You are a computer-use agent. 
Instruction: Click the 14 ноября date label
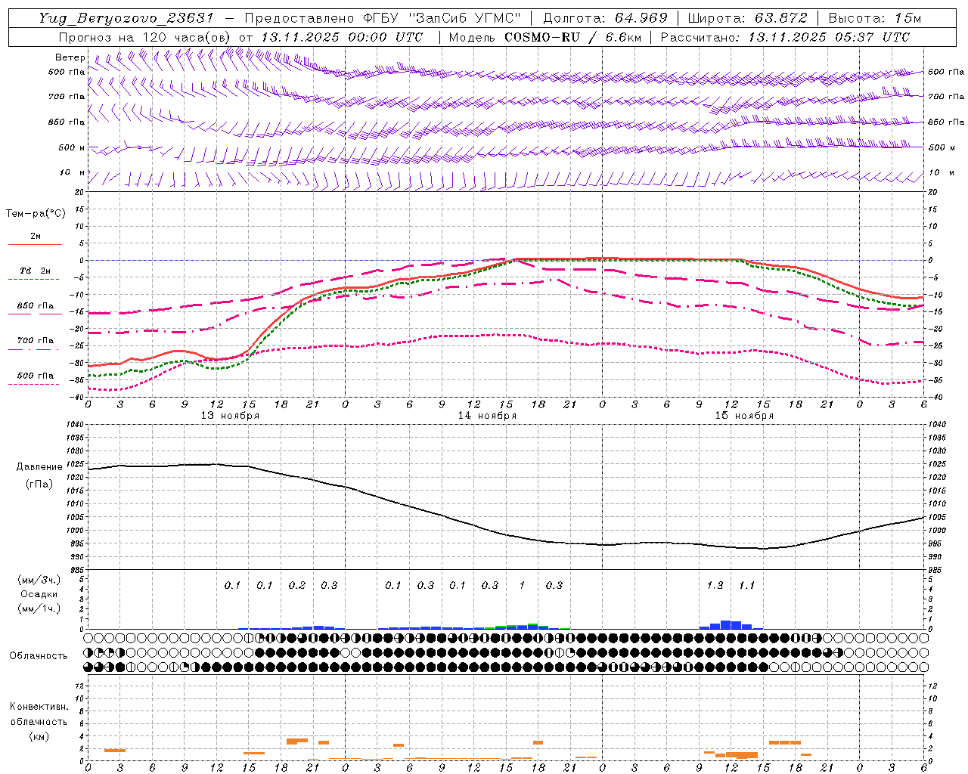tap(487, 416)
